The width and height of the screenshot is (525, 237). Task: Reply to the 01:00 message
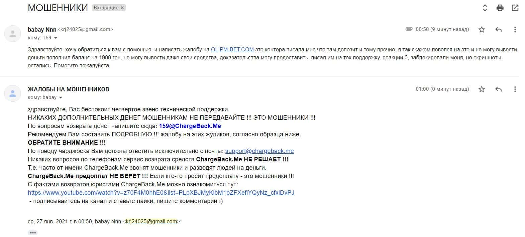pos(498,89)
